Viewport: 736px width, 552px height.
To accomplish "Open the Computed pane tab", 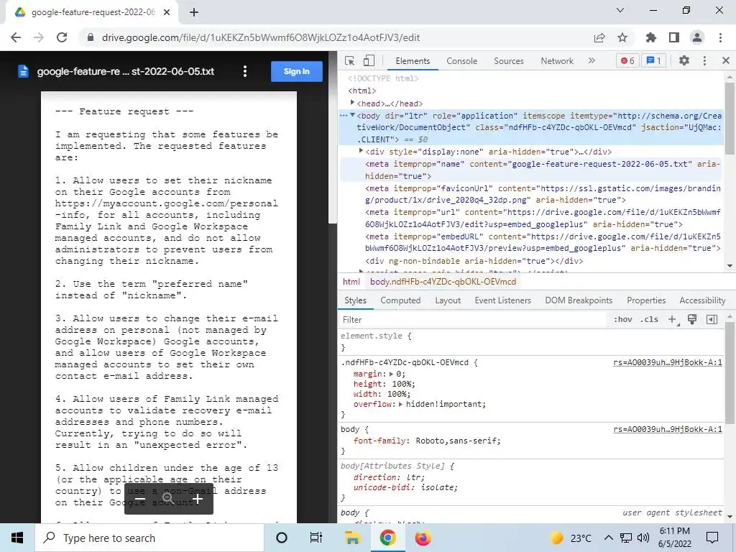I will point(400,300).
